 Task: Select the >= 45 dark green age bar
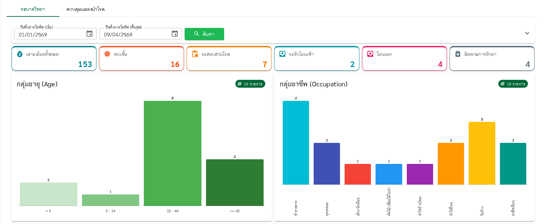point(235,182)
